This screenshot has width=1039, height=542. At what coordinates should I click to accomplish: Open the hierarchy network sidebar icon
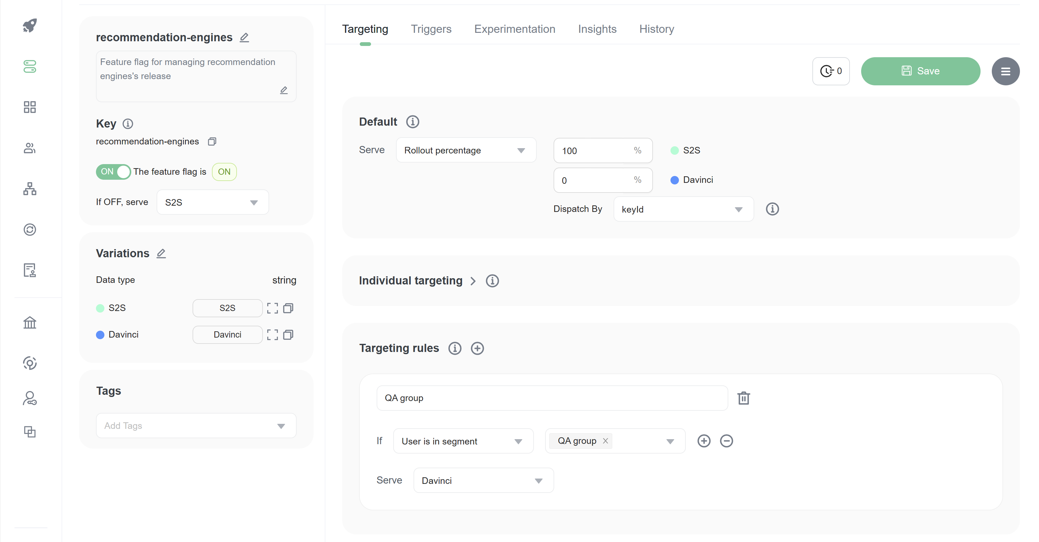pos(29,189)
